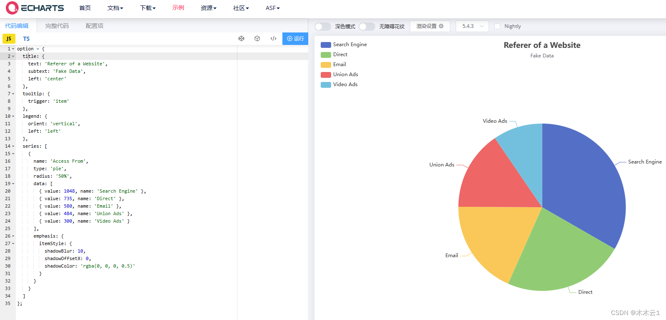Image resolution: width=666 pixels, height=320 pixels.
Task: Collapse the legend block fold on line 10
Action: pyautogui.click(x=13, y=116)
